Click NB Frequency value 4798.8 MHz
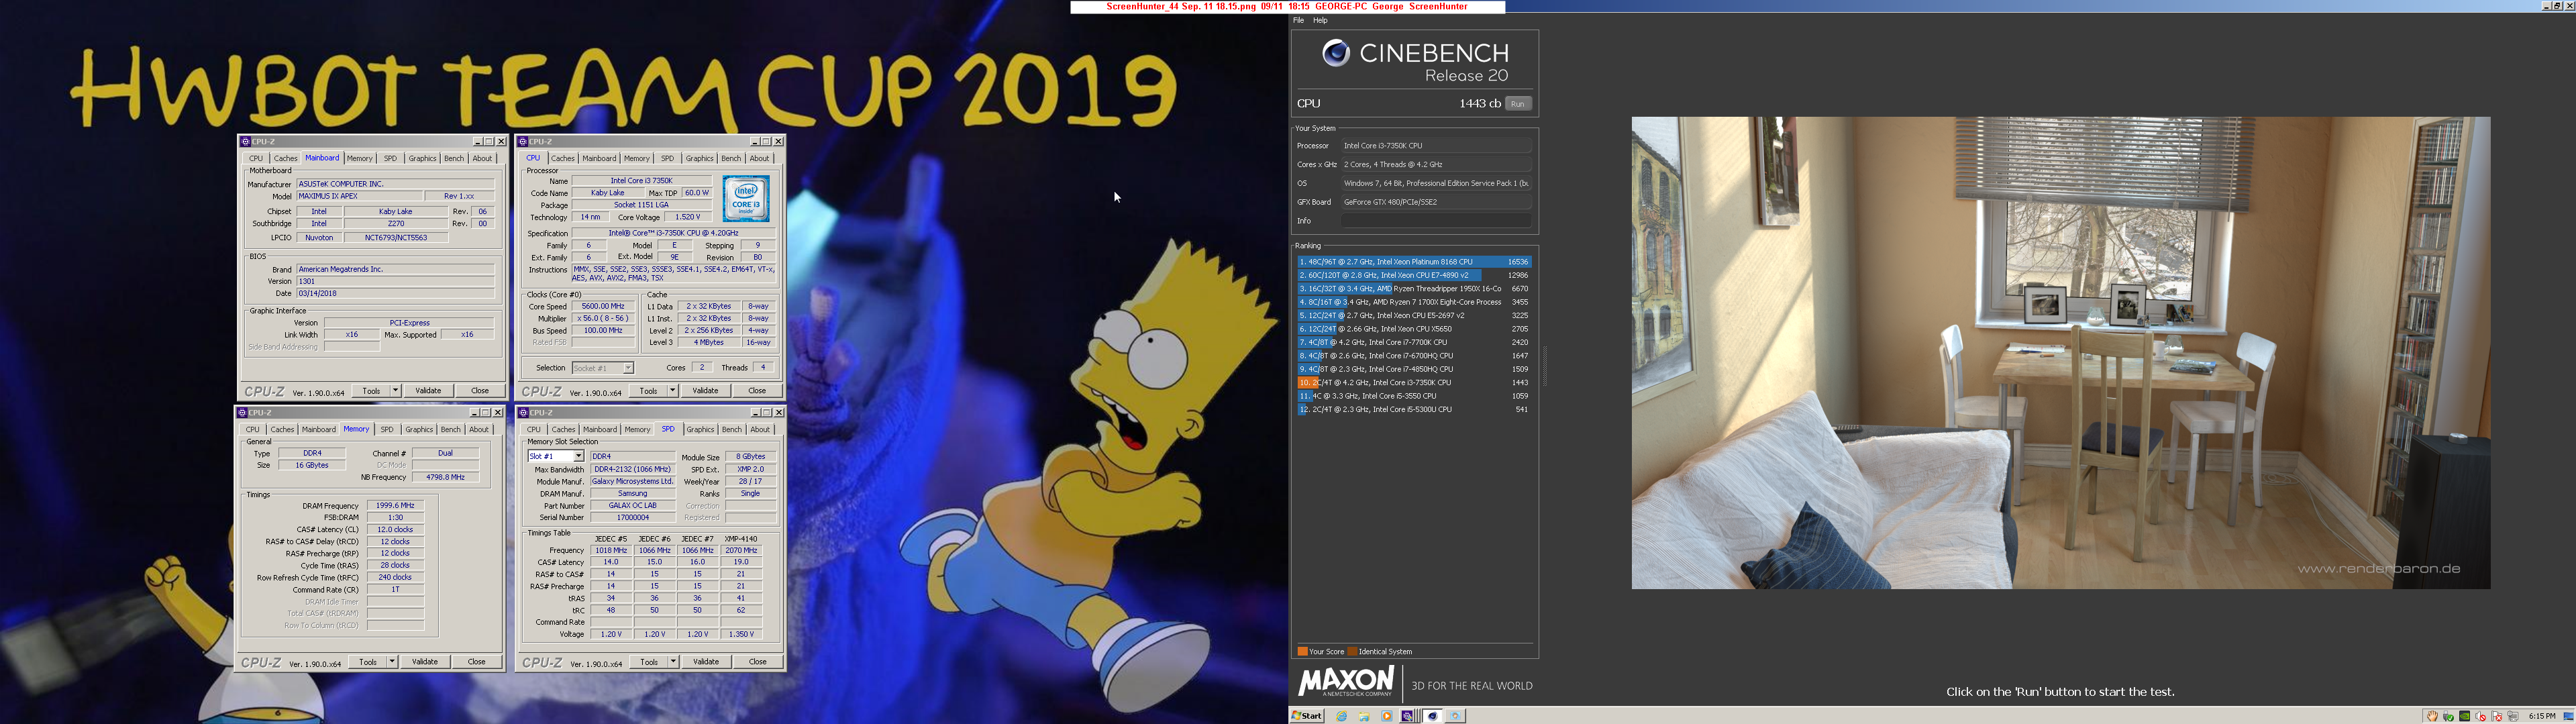This screenshot has height=724, width=2576. (x=445, y=477)
